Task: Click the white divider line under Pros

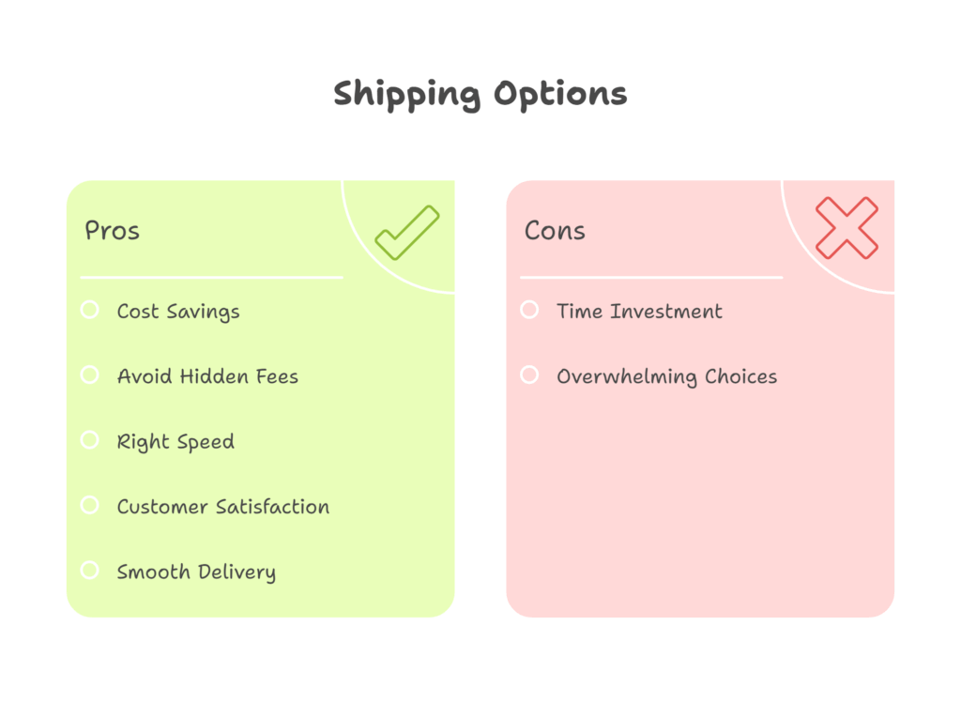Action: [x=211, y=278]
